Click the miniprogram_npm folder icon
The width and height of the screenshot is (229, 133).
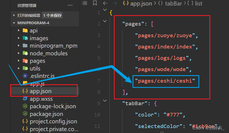coord(25,46)
